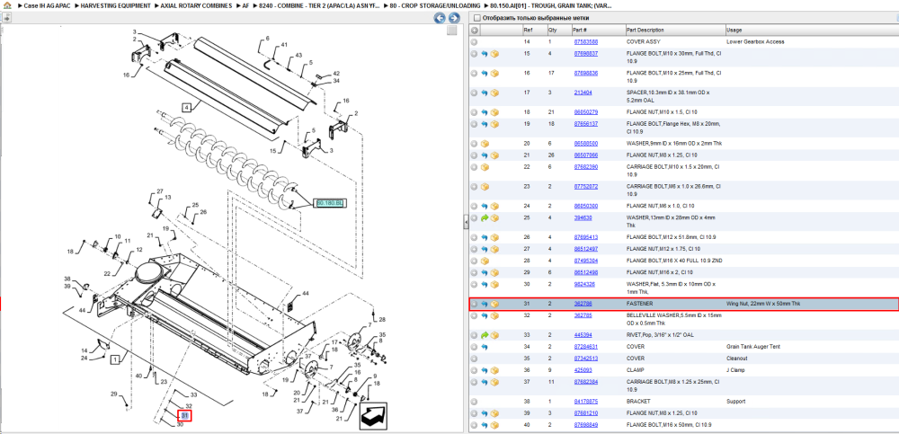Open AXIAL ROTARY COMBINES breadcrumb
The width and height of the screenshot is (899, 434).
pyautogui.click(x=196, y=5)
